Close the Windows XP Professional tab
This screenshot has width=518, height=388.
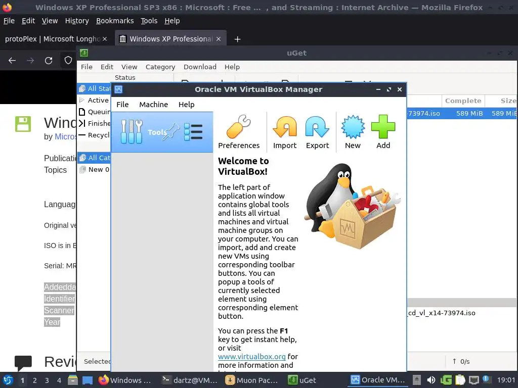[219, 39]
